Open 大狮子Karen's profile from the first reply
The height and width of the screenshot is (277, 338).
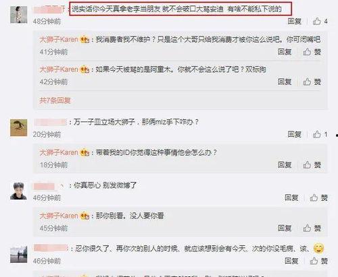[59, 40]
